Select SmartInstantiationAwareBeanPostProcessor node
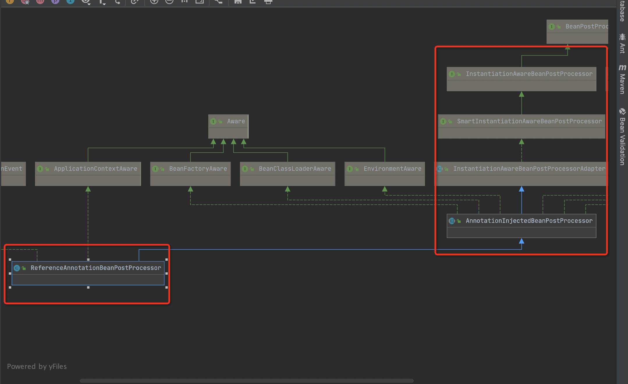Image resolution: width=628 pixels, height=384 pixels. pos(521,127)
